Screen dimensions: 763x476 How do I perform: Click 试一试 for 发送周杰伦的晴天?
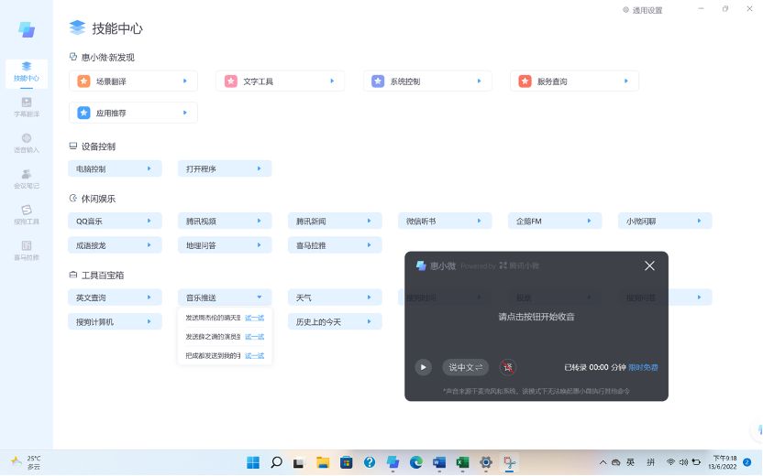[254, 318]
